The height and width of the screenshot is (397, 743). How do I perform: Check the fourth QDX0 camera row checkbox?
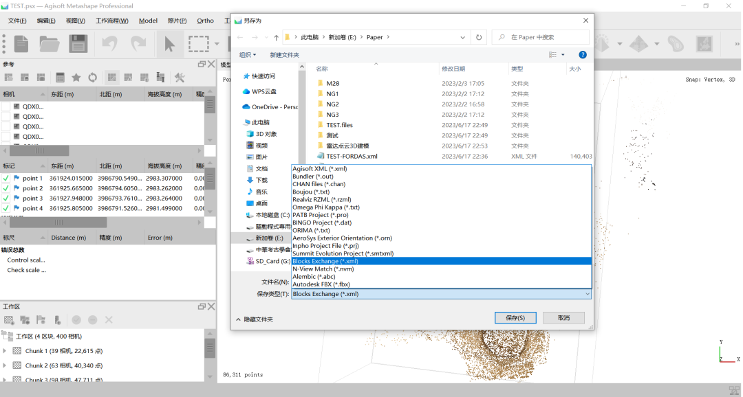point(6,136)
